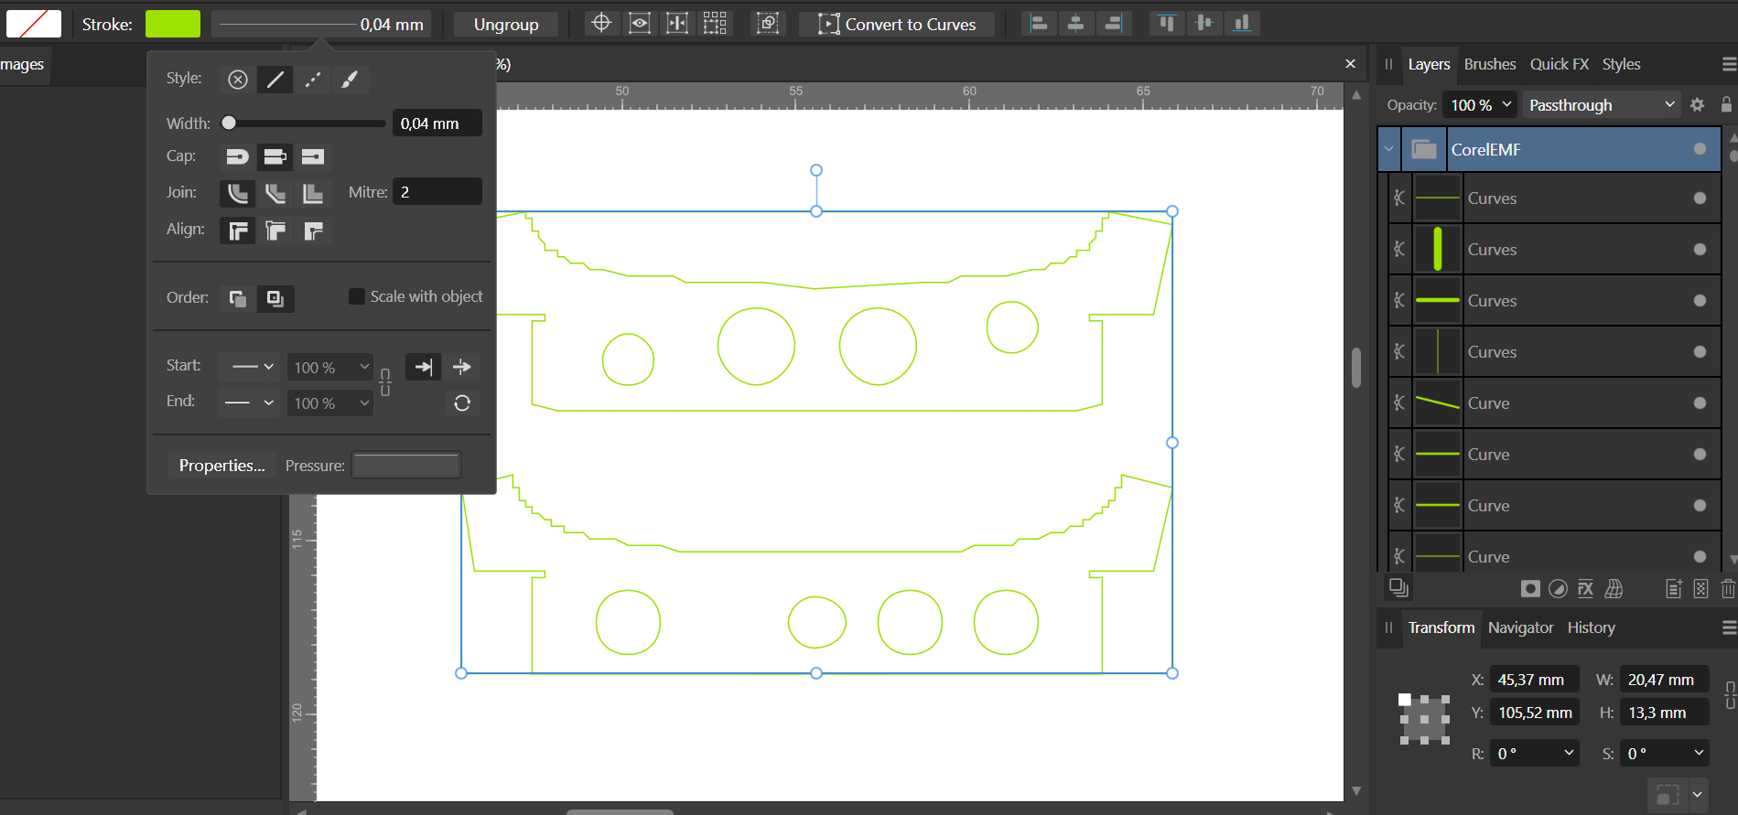Collapse the CorelEMF layer group
The height and width of the screenshot is (815, 1738).
(1389, 149)
